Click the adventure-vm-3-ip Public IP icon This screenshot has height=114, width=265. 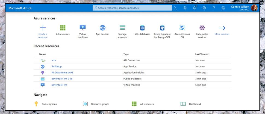(43, 79)
